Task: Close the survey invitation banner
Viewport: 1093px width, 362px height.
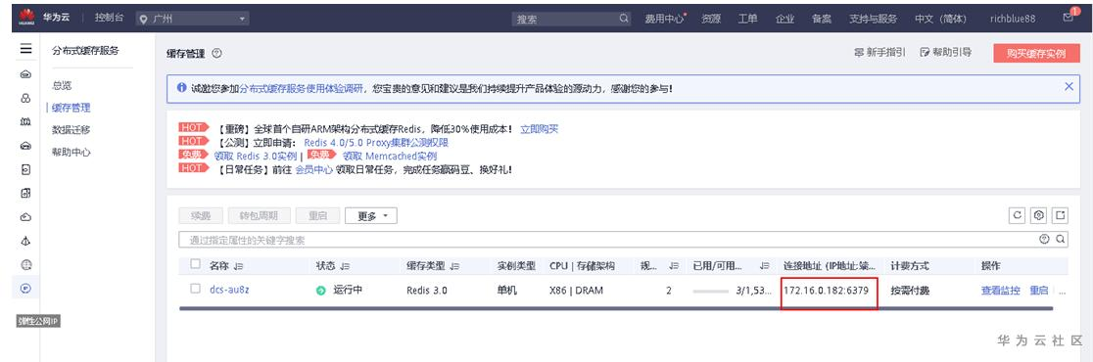Action: pos(1069,86)
